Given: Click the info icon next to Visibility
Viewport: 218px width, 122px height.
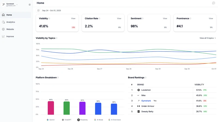Looking at the screenshot, I should (x=49, y=18).
